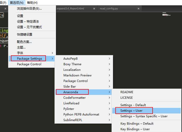Open the 帮助(H) menu

[x=32, y=3]
